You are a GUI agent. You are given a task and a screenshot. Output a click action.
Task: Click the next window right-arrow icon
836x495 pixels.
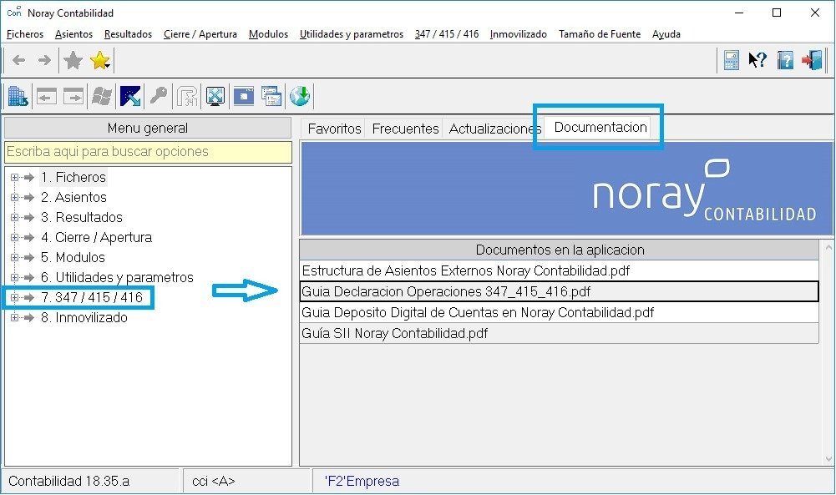pyautogui.click(x=73, y=97)
